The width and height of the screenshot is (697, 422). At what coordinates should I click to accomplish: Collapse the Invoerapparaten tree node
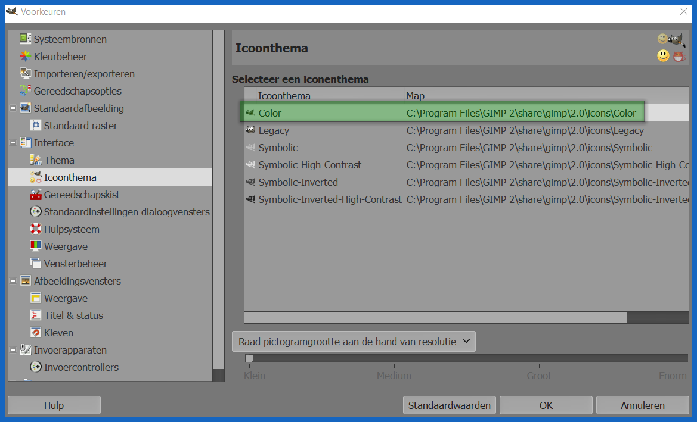pyautogui.click(x=13, y=349)
